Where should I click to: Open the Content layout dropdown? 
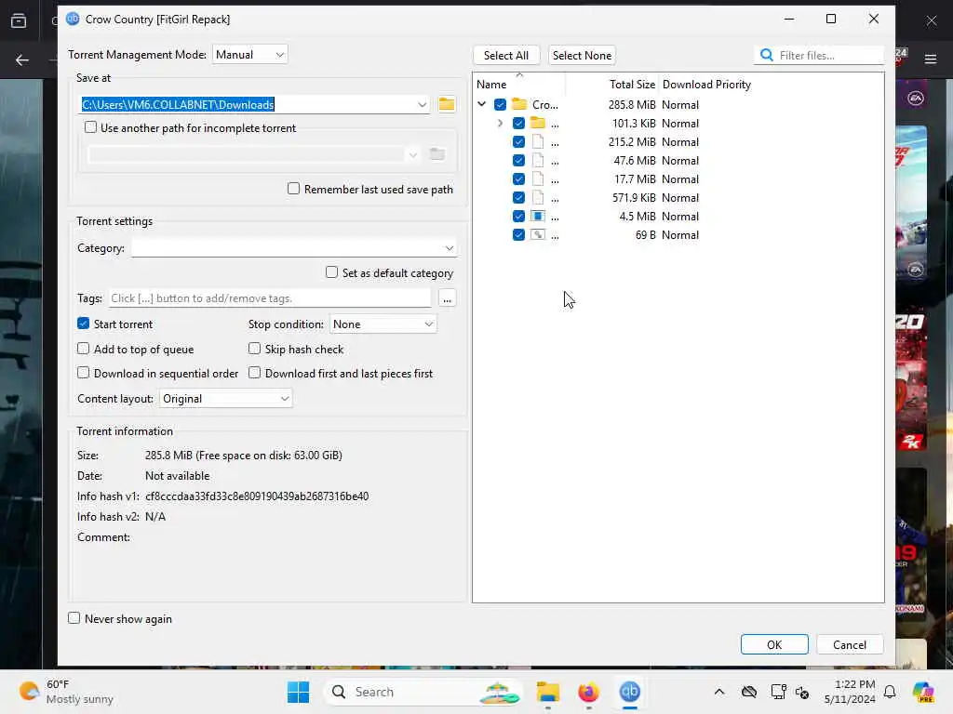click(x=225, y=399)
